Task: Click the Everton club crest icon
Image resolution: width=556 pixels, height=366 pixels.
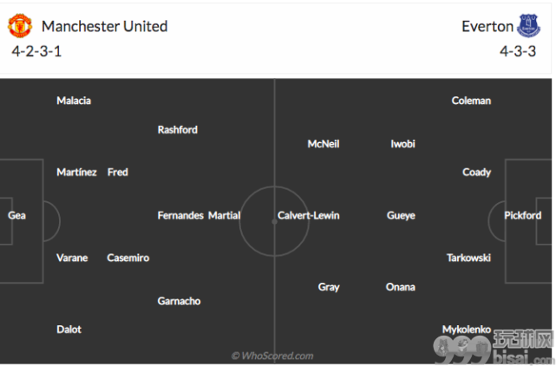Action: point(528,25)
